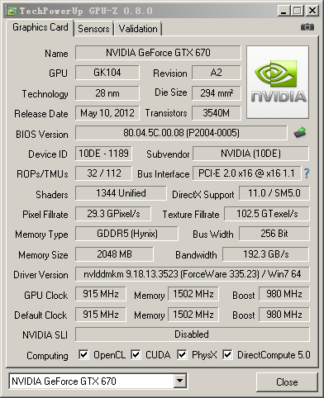
Task: Click the Default Clock row Boost 980 MHz field
Action: (284, 315)
